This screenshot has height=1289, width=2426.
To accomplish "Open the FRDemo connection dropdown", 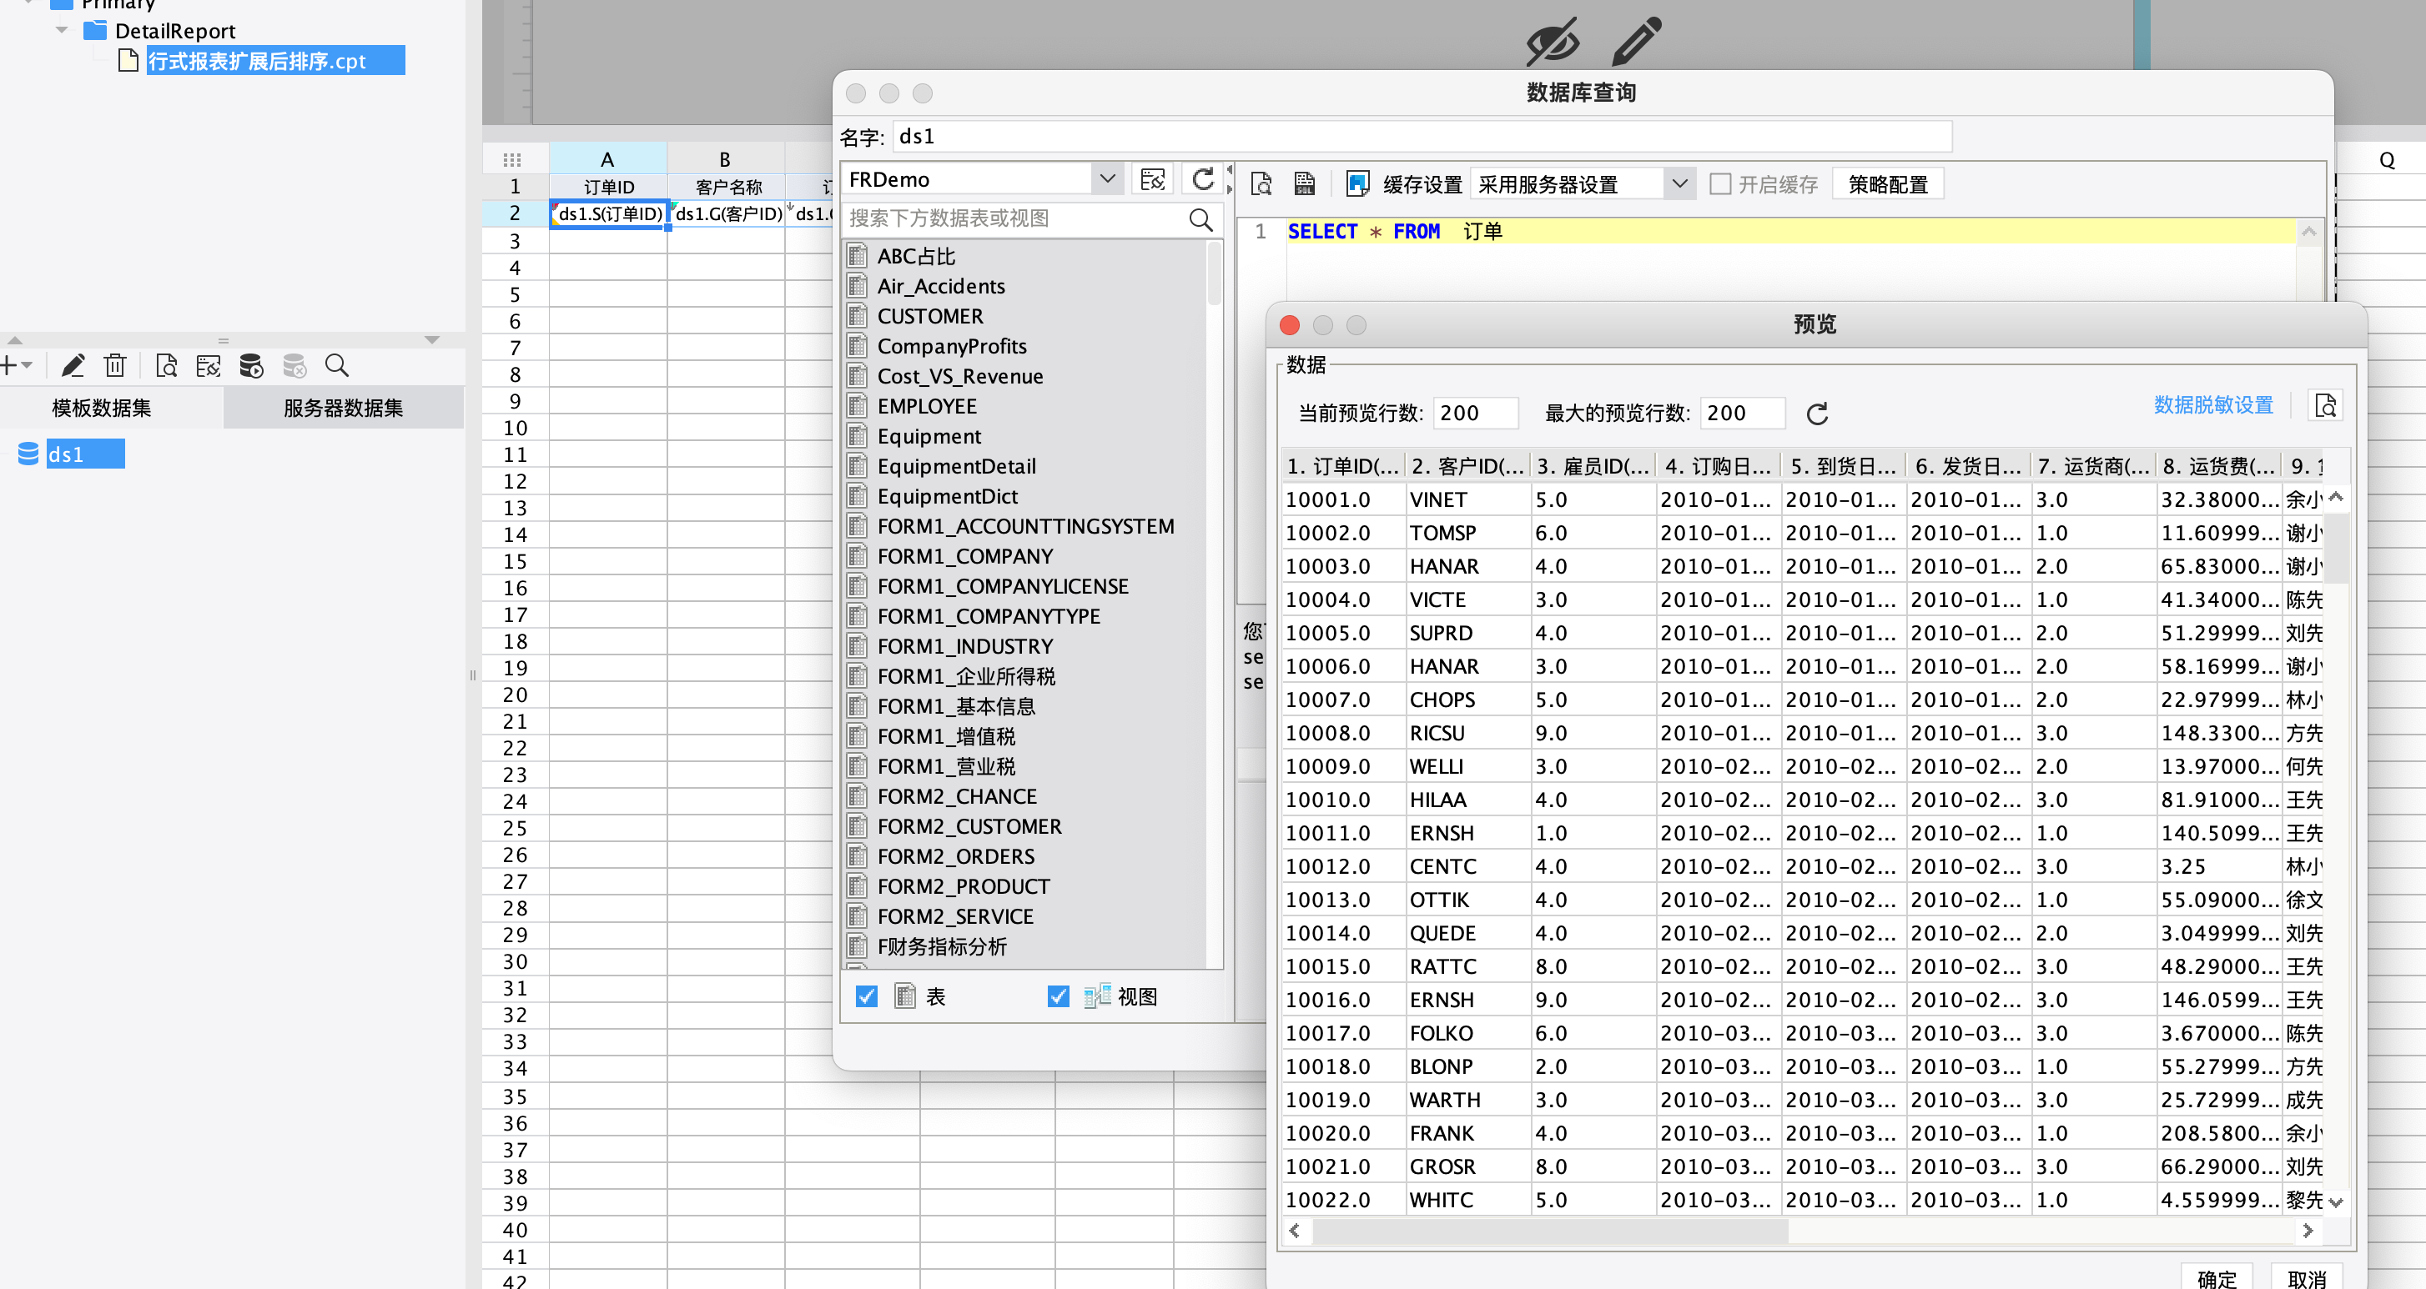I will point(1108,179).
